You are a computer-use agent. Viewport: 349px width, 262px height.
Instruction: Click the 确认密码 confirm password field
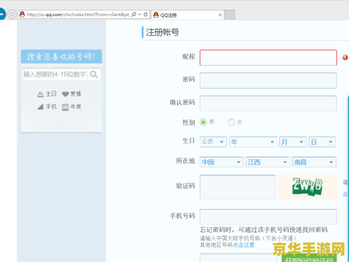point(268,103)
